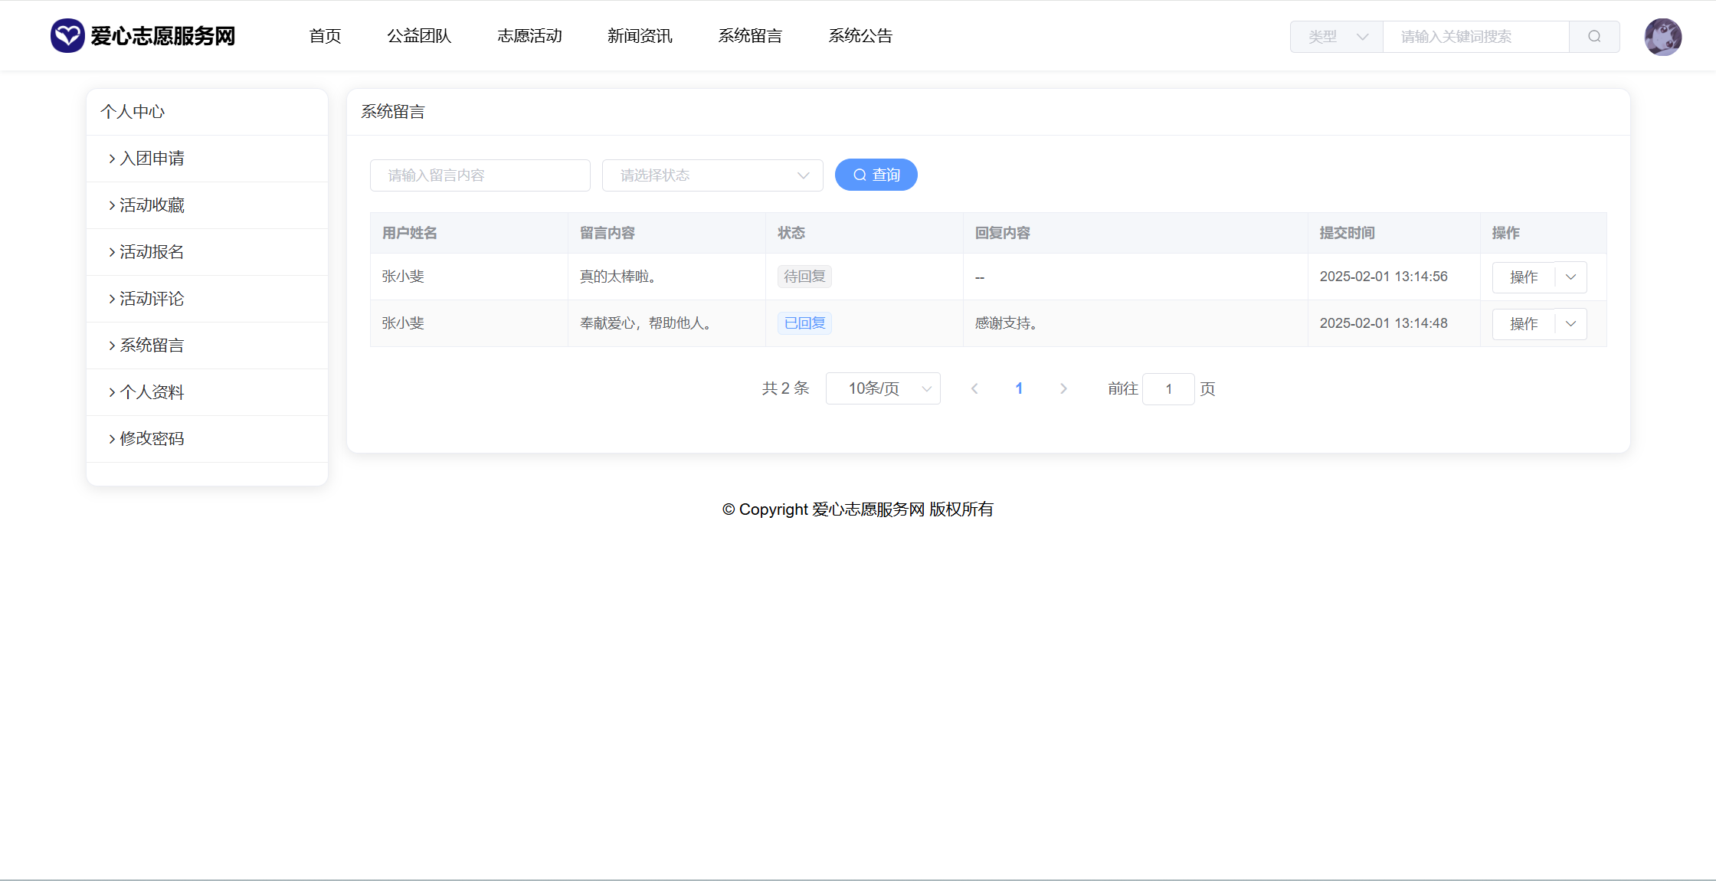Image resolution: width=1716 pixels, height=881 pixels.
Task: Go to previous page arrow
Action: point(974,389)
